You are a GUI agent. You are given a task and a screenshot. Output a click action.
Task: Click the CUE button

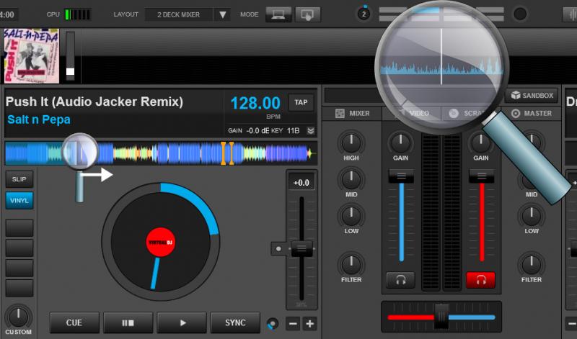coord(74,323)
